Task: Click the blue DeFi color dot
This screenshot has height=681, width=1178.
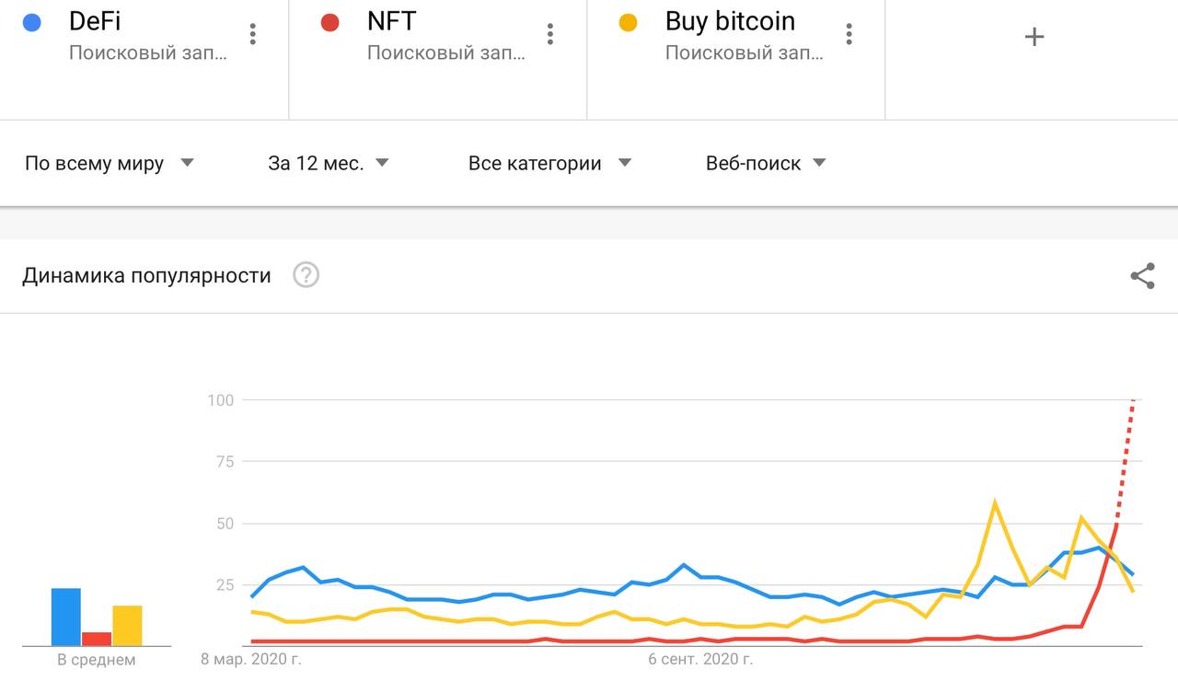Action: coord(32,22)
